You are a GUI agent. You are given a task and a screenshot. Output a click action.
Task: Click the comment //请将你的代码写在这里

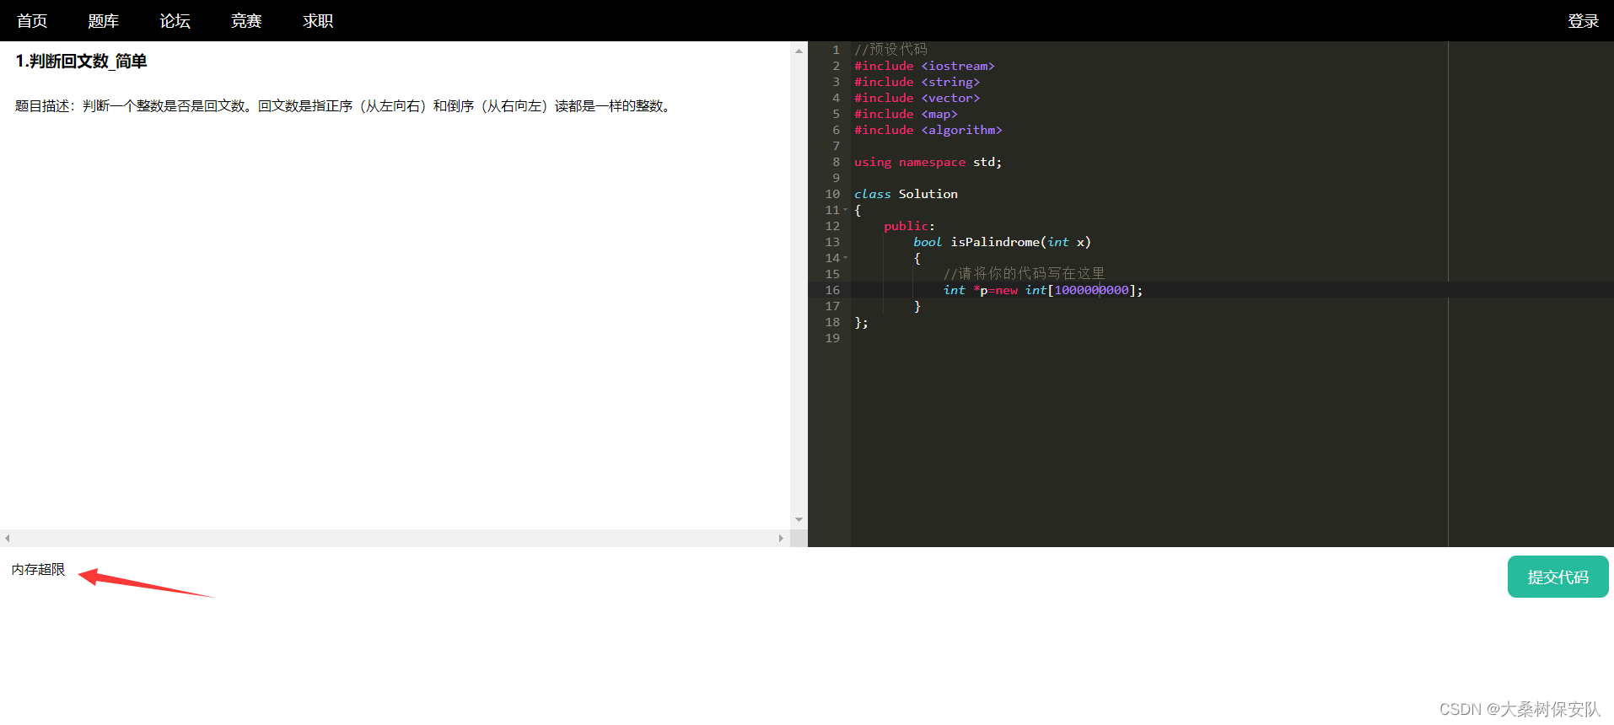point(1024,274)
